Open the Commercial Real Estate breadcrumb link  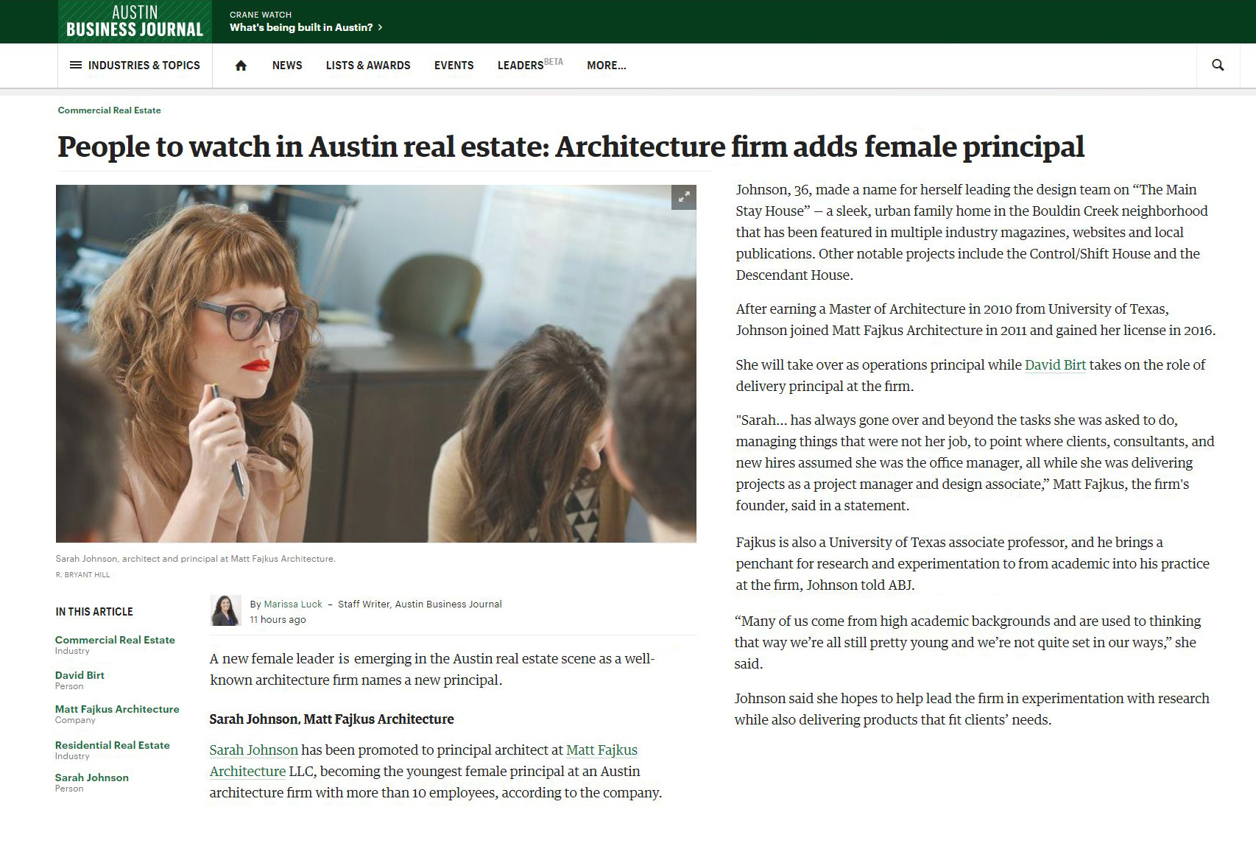coord(110,110)
